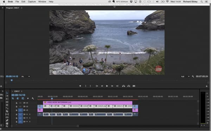Toggle snap in the timeline header
The image size is (211, 131).
click(18, 99)
